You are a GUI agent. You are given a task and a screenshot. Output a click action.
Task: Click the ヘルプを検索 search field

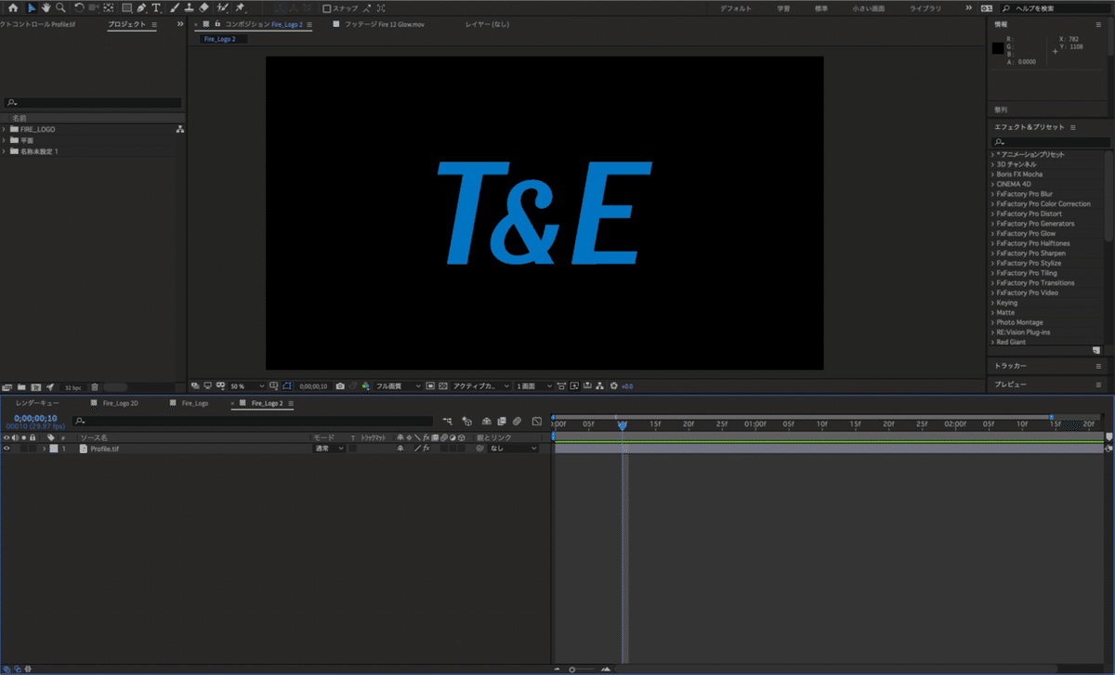[x=1055, y=7]
